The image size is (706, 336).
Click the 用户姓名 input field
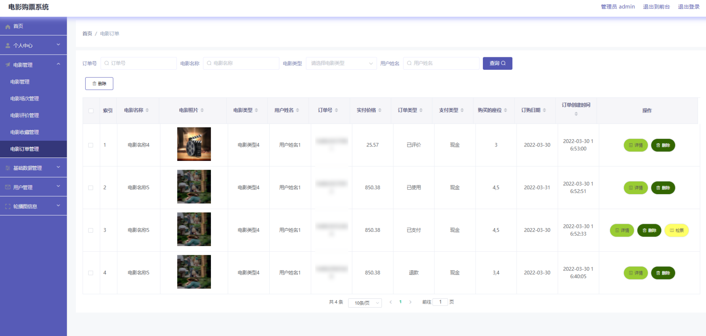click(441, 63)
